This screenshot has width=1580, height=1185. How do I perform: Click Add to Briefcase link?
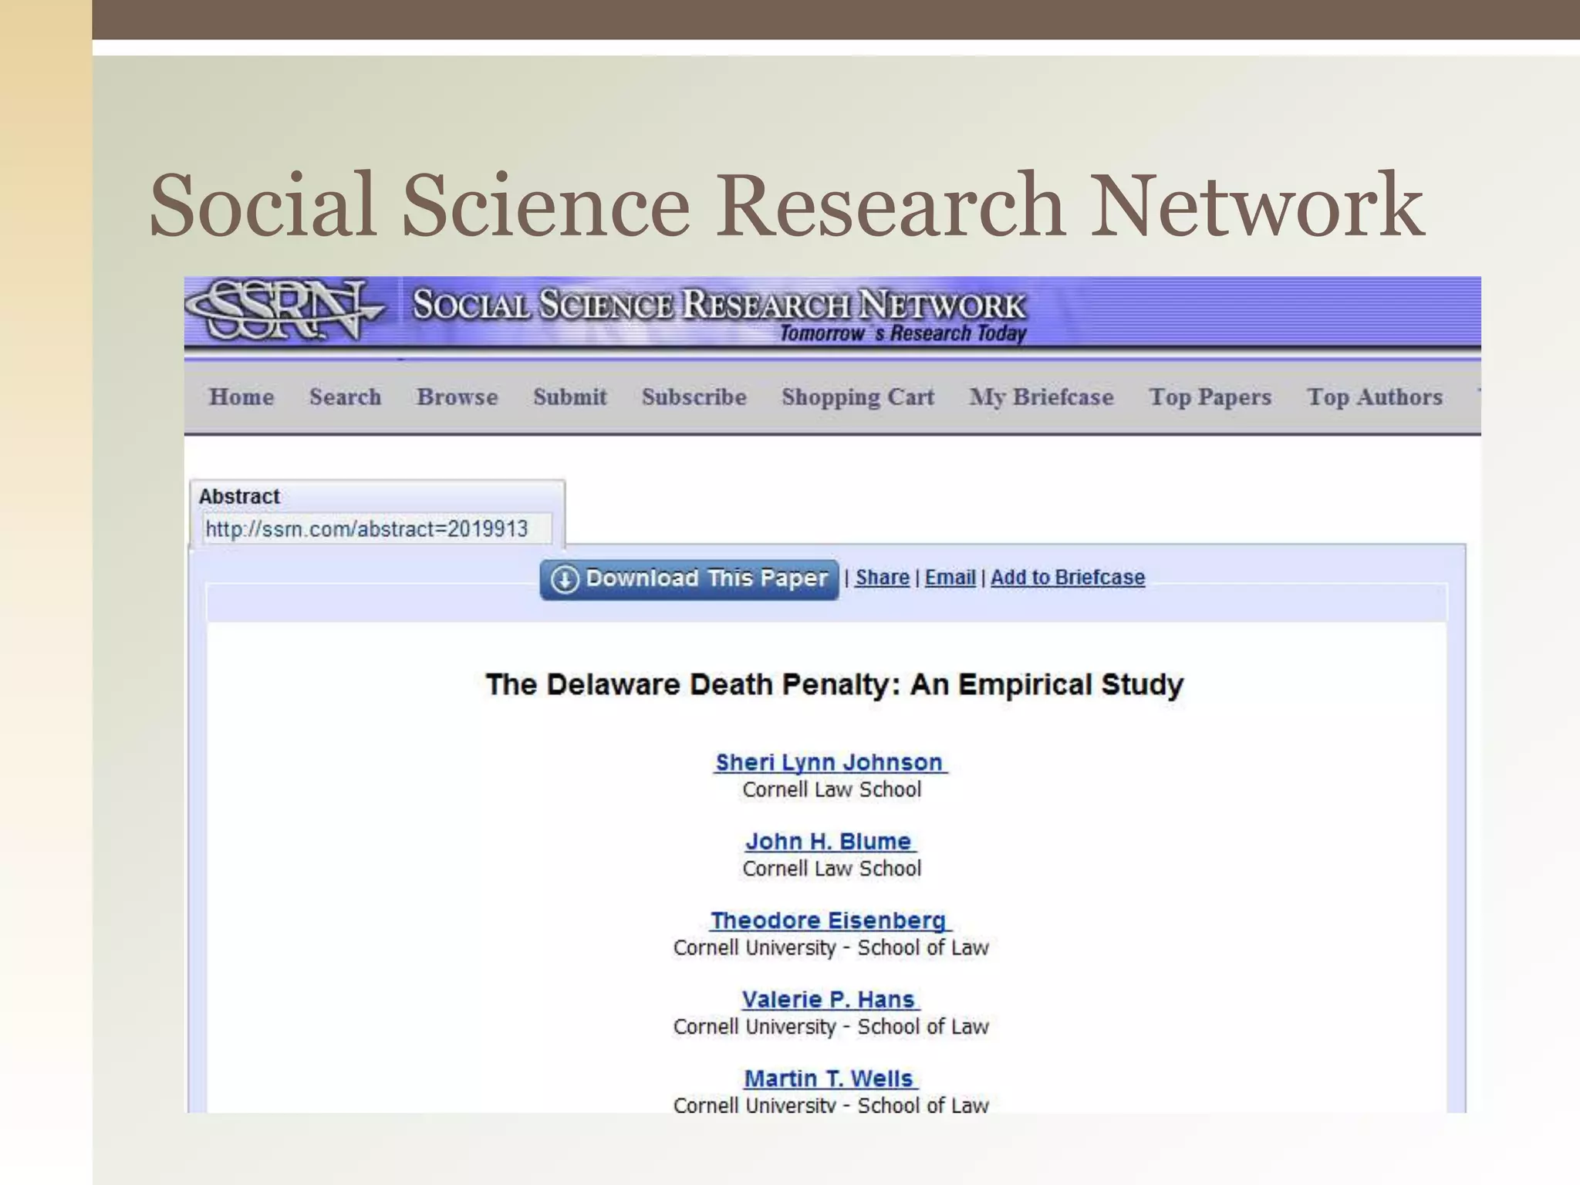1067,577
